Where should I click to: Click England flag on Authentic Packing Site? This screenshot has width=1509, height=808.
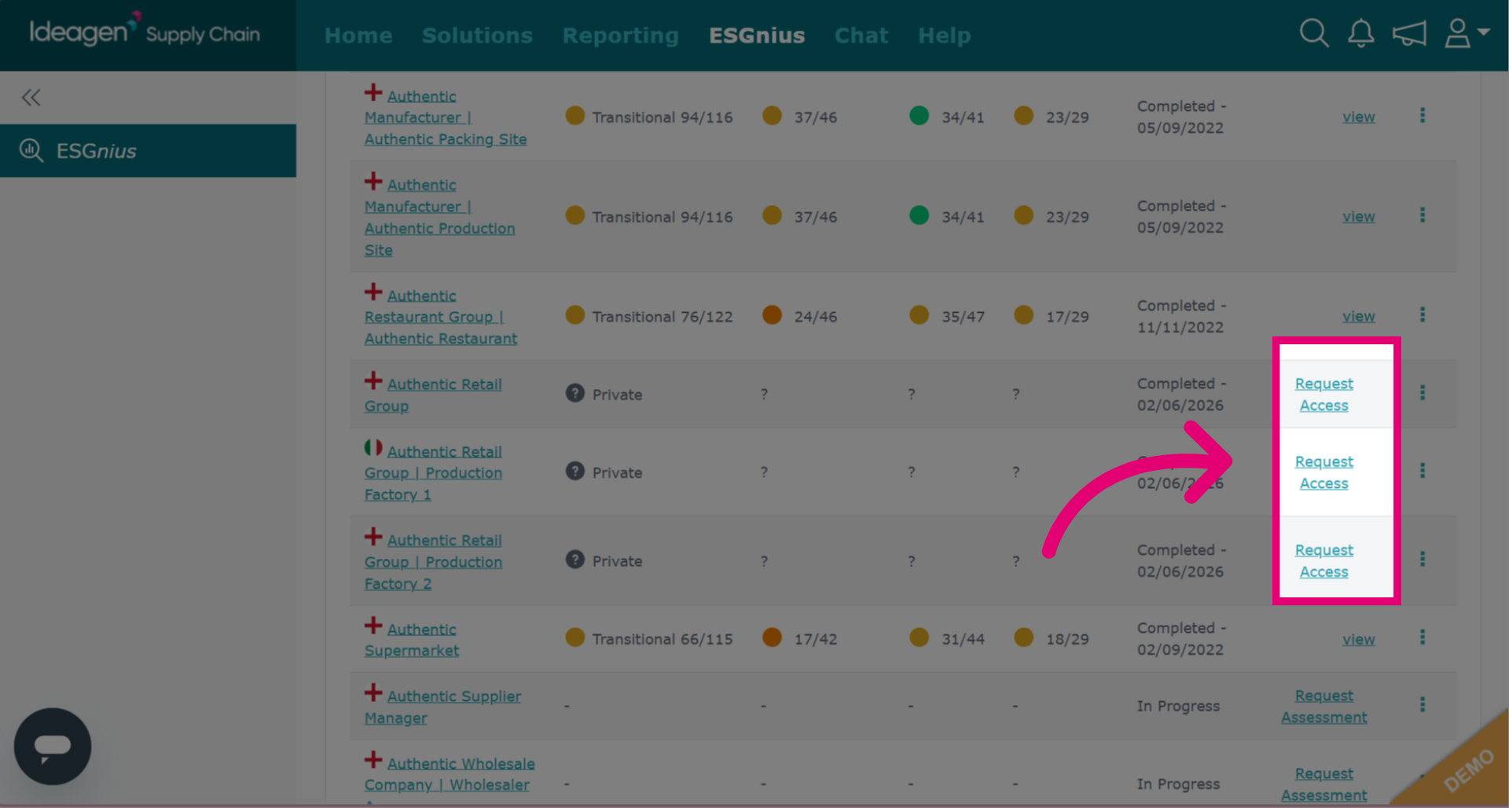[373, 93]
